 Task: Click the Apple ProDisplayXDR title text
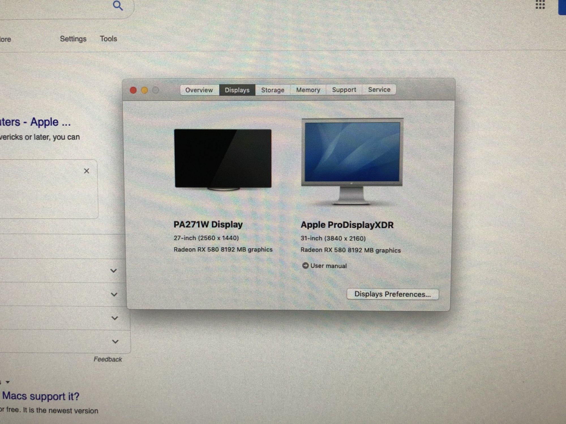point(347,225)
